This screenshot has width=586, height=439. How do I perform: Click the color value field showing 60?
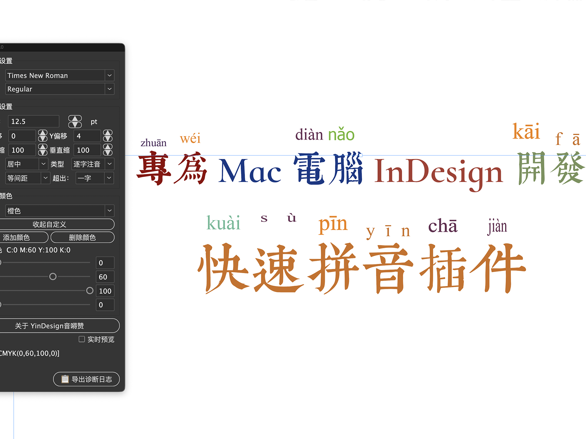click(105, 277)
